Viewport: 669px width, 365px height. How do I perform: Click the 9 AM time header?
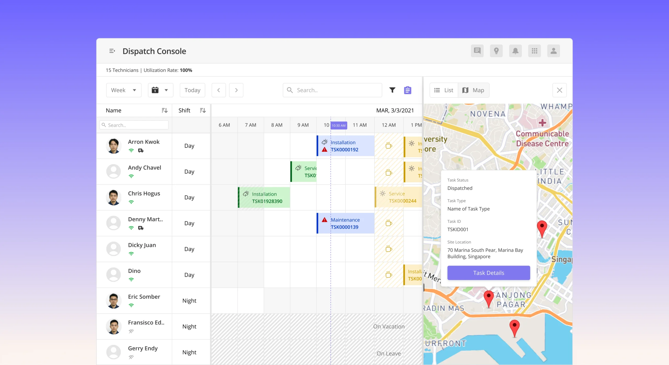303,125
